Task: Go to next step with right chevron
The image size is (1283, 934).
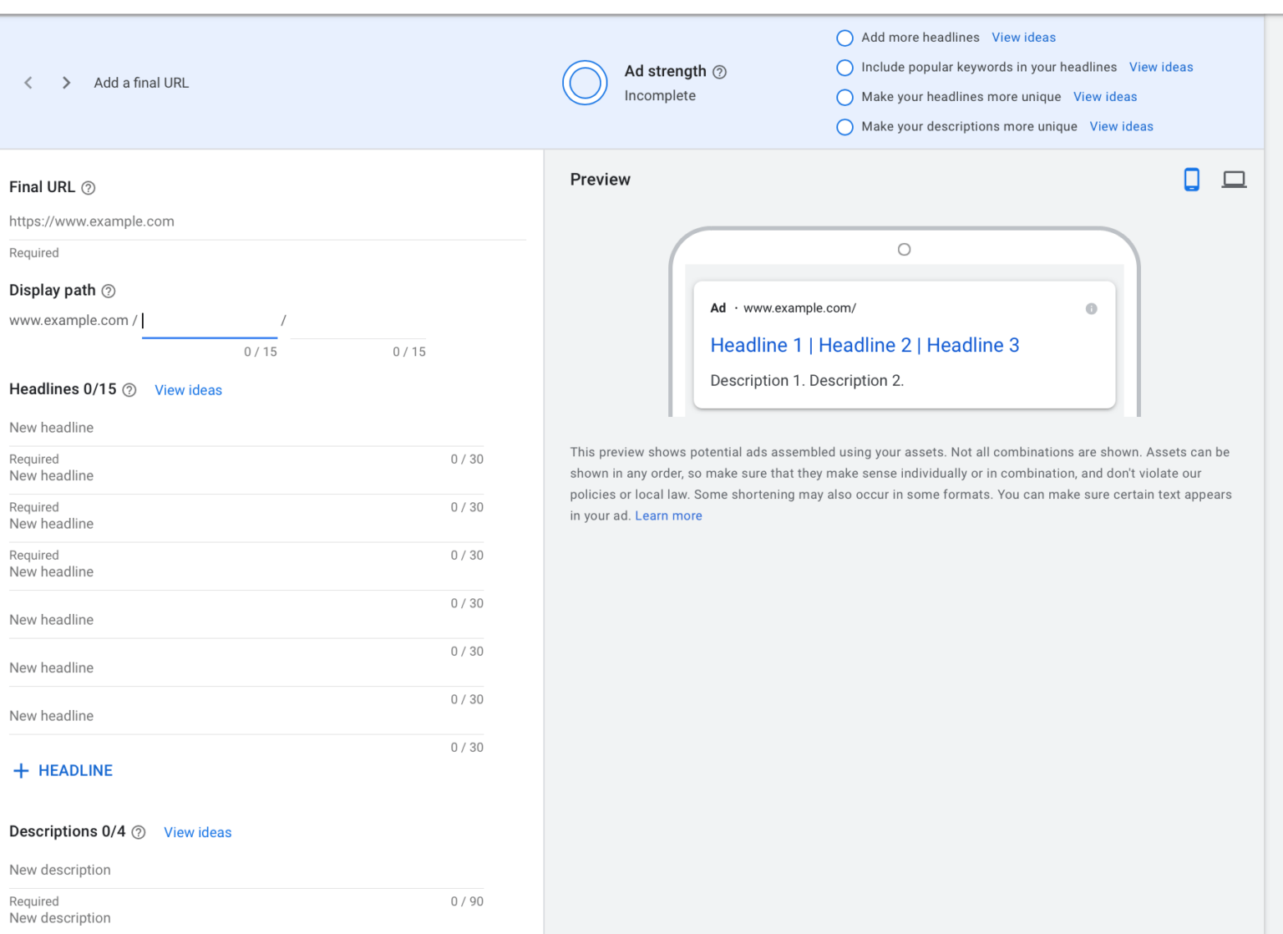Action: click(66, 83)
